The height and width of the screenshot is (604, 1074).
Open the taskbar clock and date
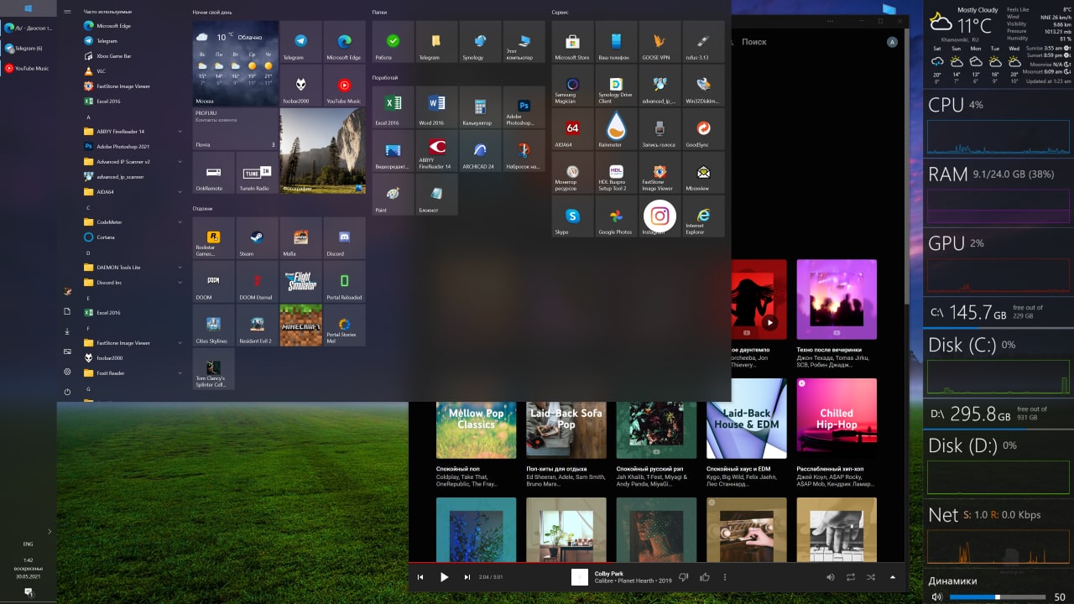click(28, 568)
